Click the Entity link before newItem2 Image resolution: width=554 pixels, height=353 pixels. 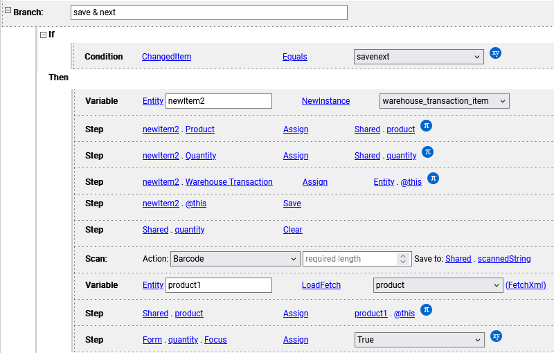(152, 101)
